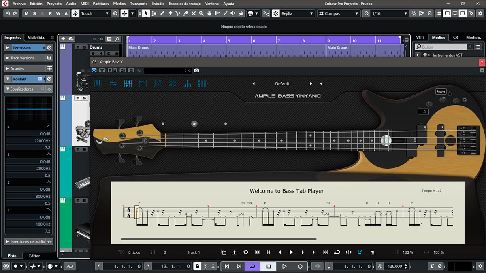Toggle global Read R automation button

point(50,13)
